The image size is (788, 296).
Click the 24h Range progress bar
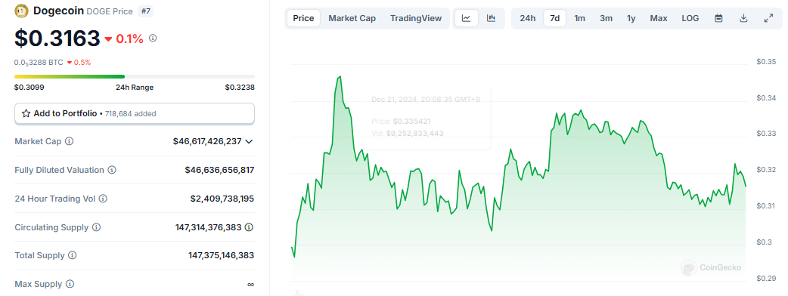click(x=135, y=77)
